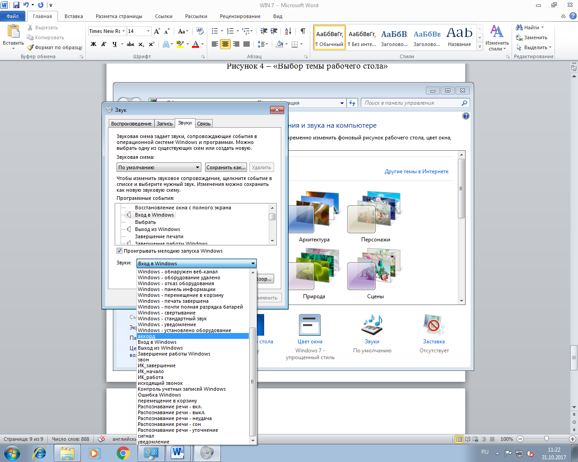Select Ошибка Windows in sounds list
Viewport: 578px width, 462px height.
click(159, 395)
